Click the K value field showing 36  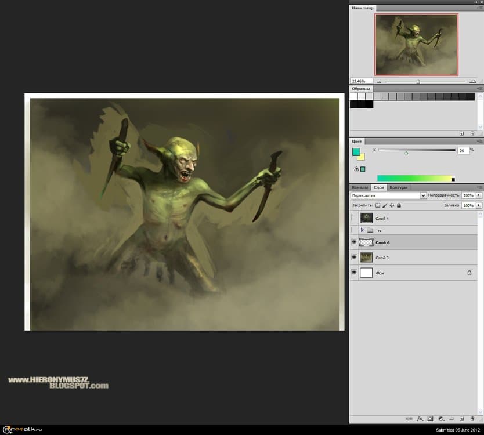coord(463,150)
